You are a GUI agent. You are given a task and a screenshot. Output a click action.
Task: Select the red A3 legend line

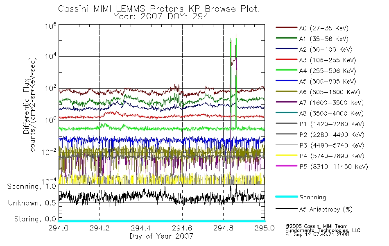[x=287, y=59]
